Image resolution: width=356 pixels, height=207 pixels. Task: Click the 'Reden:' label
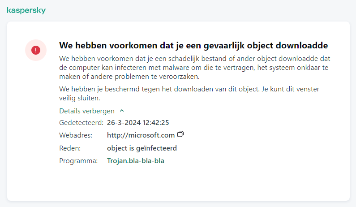coord(69,148)
